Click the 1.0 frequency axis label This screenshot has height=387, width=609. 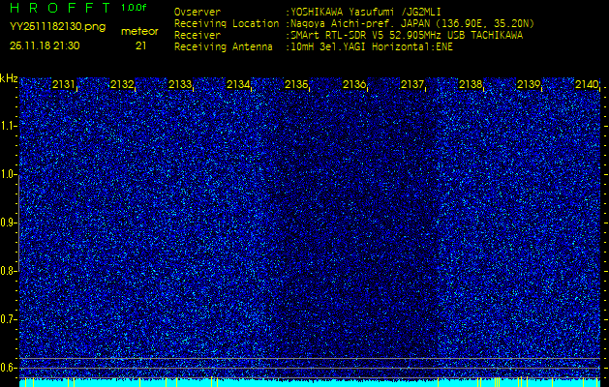(x=7, y=175)
